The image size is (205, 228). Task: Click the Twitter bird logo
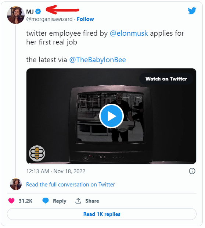coord(192,11)
